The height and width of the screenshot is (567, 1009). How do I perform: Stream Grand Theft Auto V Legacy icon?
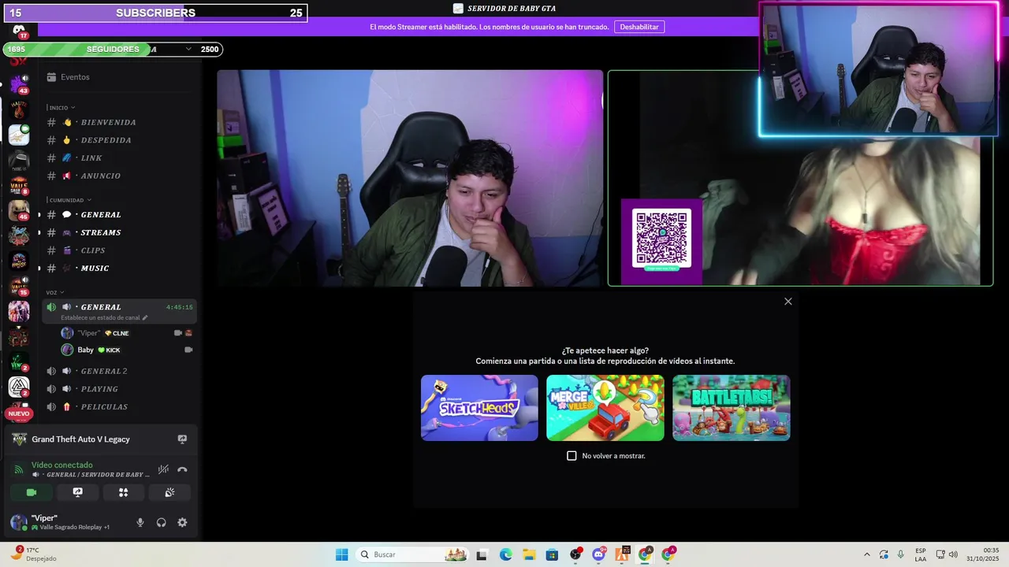coord(182,439)
